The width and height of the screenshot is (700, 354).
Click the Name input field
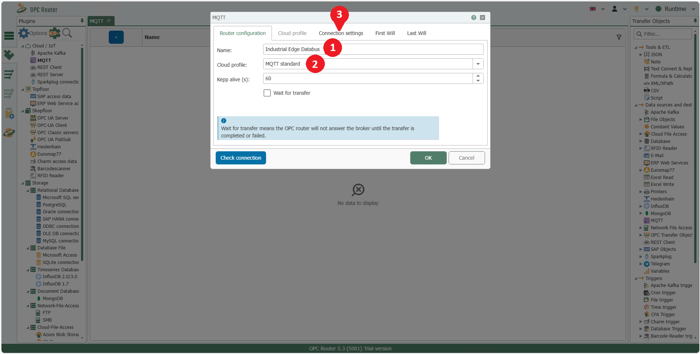pyautogui.click(x=373, y=49)
